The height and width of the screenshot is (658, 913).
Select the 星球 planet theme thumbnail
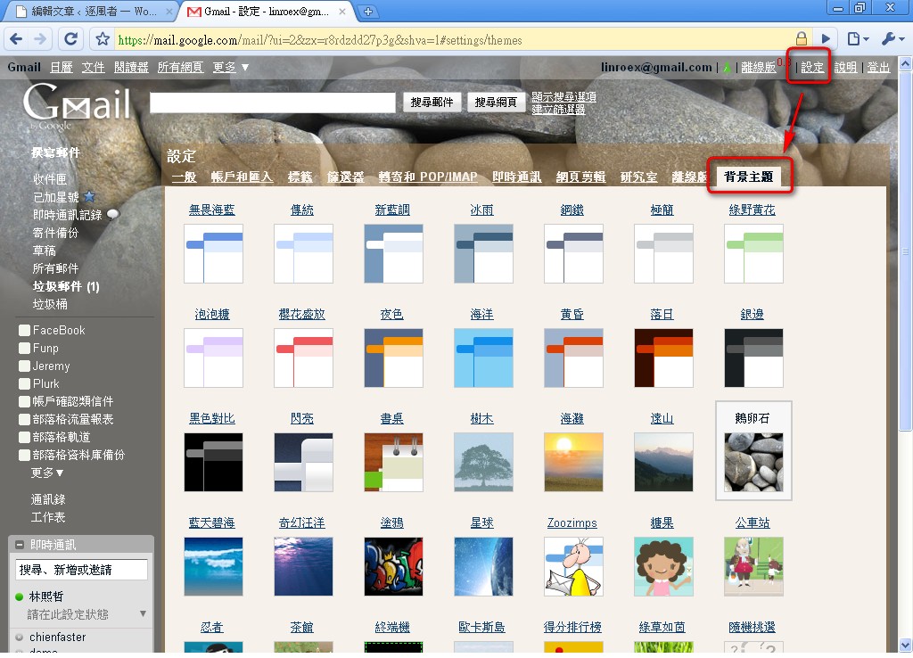483,566
